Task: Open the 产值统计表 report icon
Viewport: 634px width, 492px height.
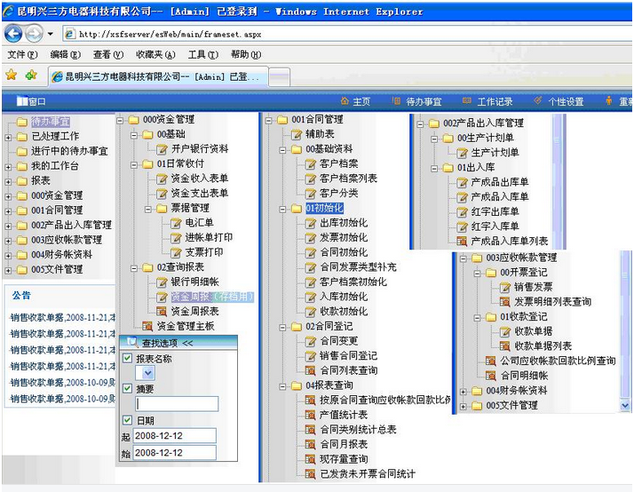Action: coord(311,416)
